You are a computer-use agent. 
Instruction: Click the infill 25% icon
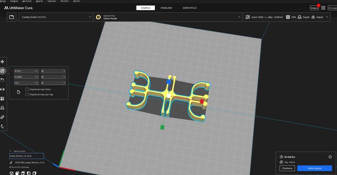click(x=288, y=17)
